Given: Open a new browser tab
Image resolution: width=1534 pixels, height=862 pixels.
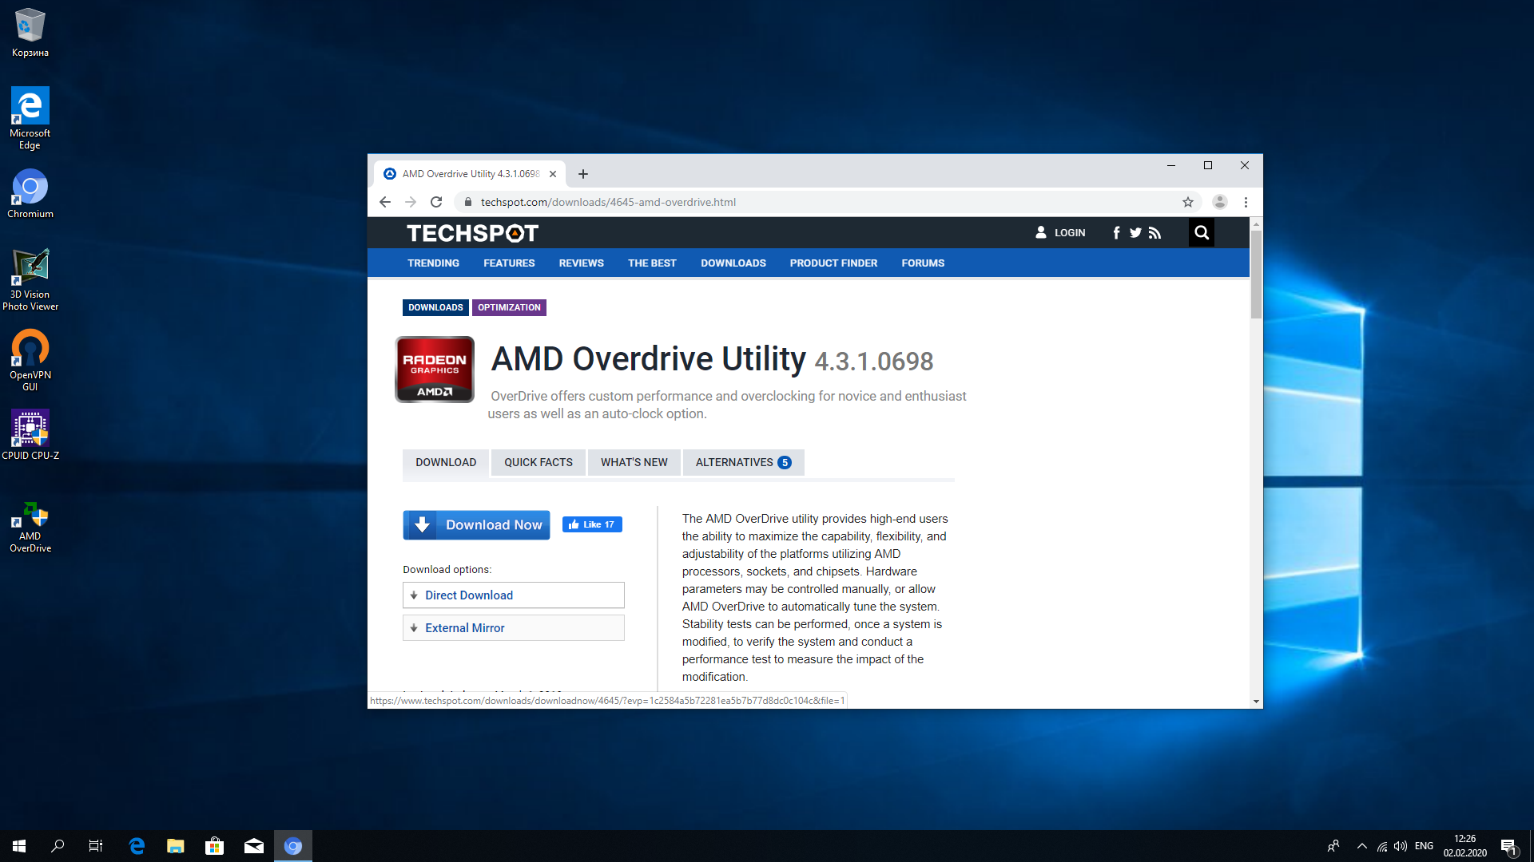Looking at the screenshot, I should pos(583,174).
